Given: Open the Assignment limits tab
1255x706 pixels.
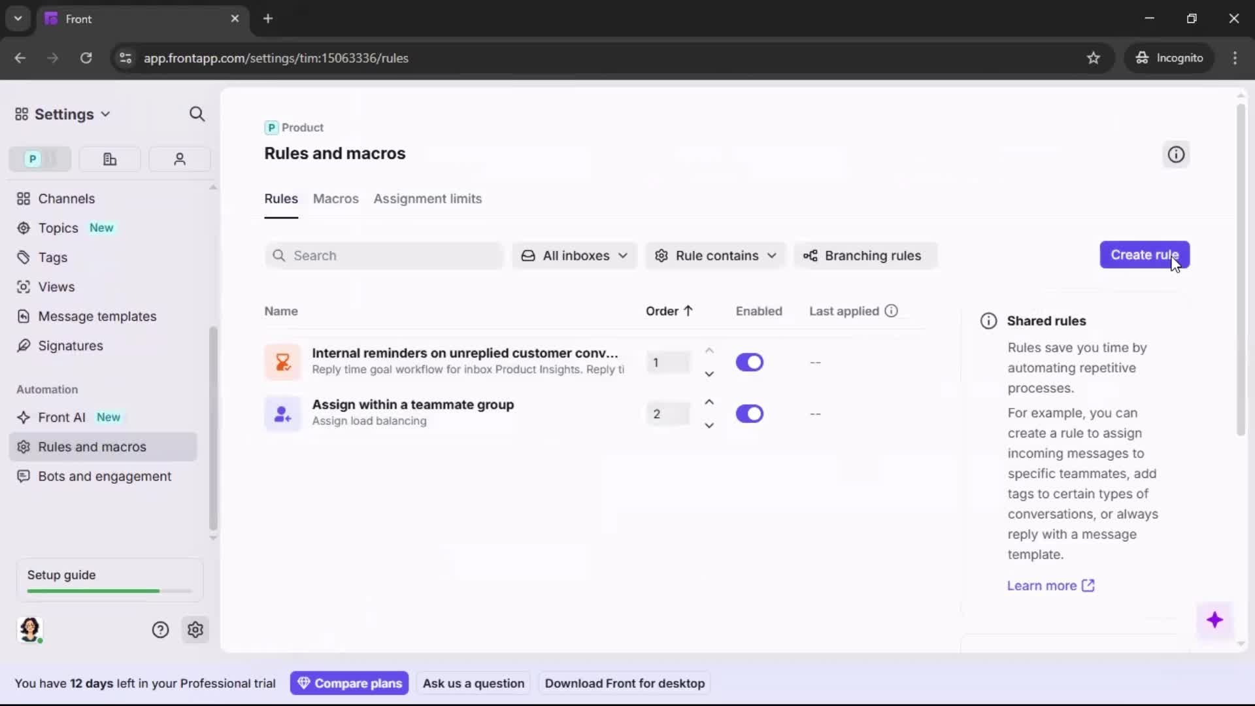Looking at the screenshot, I should coord(427,199).
